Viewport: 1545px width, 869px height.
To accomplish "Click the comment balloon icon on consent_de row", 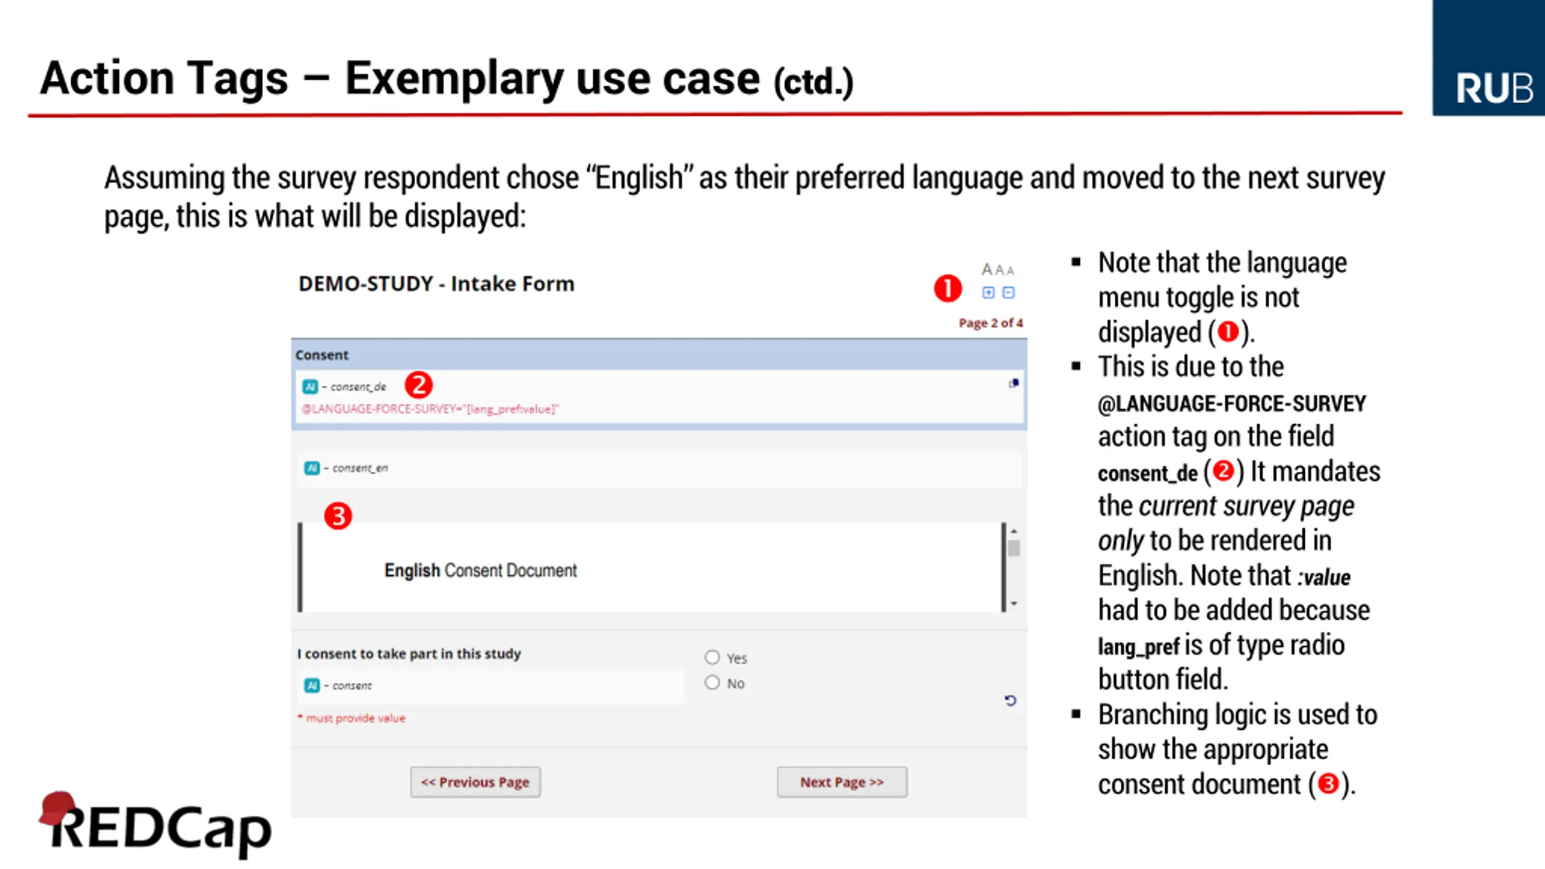I will coord(1014,383).
